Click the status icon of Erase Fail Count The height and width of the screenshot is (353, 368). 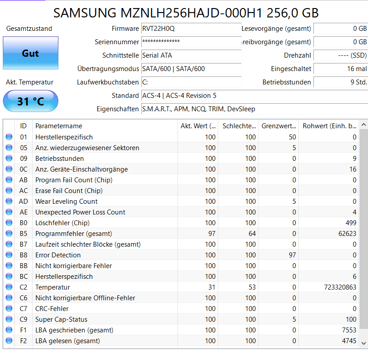[x=9, y=190]
